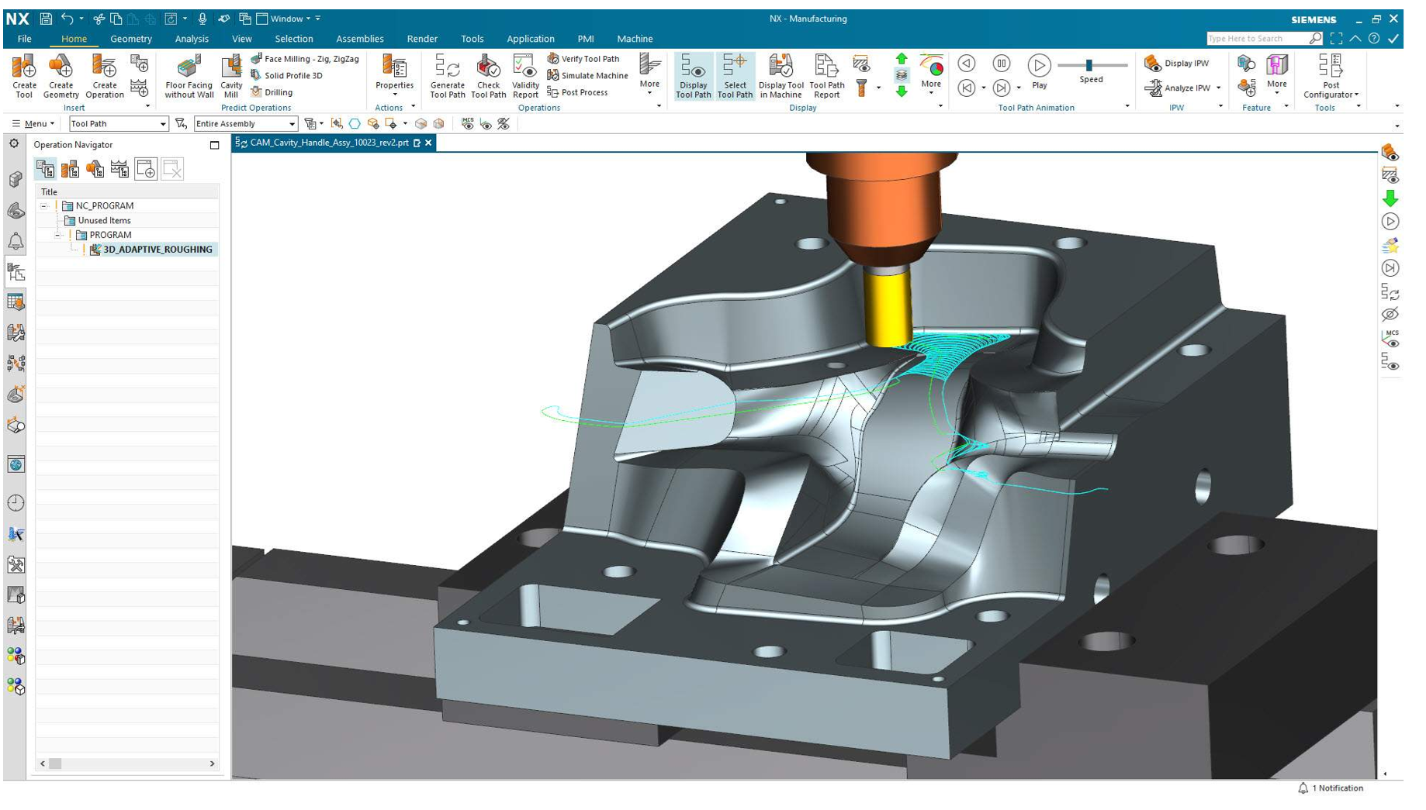The width and height of the screenshot is (1426, 810).
Task: Open the Validity Report
Action: [x=525, y=76]
